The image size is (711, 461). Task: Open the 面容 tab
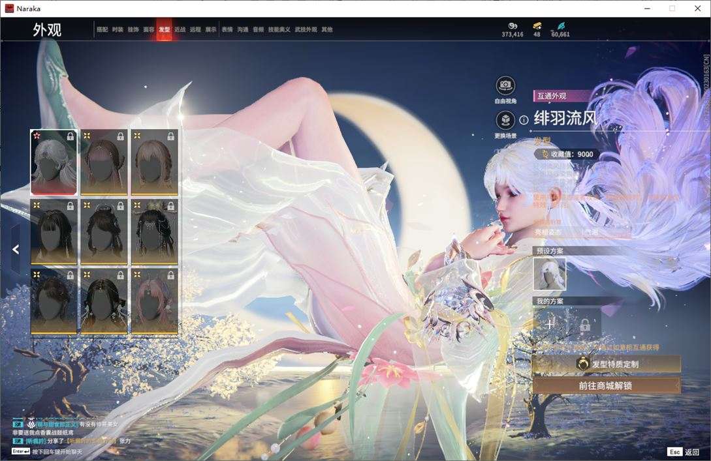[x=149, y=29]
